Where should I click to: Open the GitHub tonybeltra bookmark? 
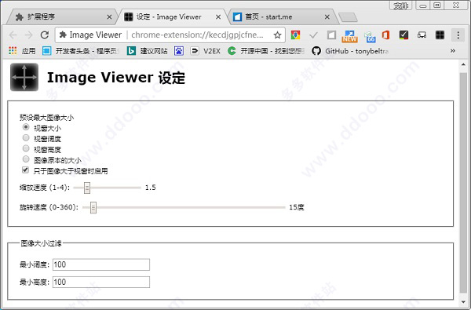click(x=349, y=51)
